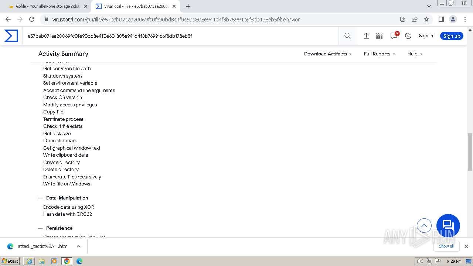Screen dimensions: 473x266
Task: Click 'Modify access privileges' entry
Action: [70, 105]
